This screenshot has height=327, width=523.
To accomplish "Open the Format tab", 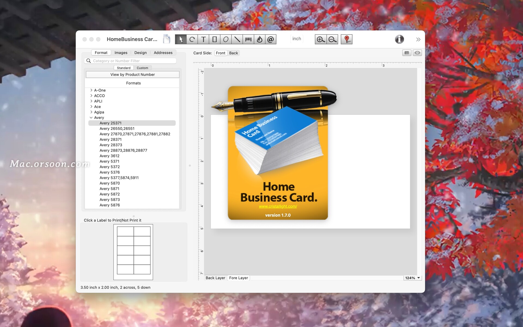I will 101,53.
